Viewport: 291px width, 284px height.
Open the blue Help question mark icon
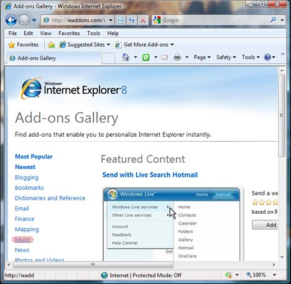pos(267,57)
